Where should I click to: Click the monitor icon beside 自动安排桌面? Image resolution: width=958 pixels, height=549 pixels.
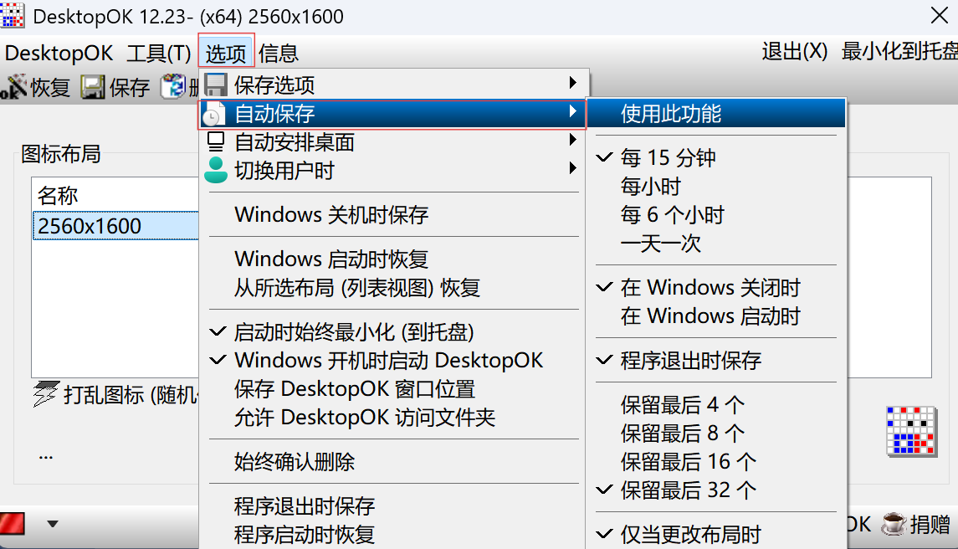pos(216,141)
